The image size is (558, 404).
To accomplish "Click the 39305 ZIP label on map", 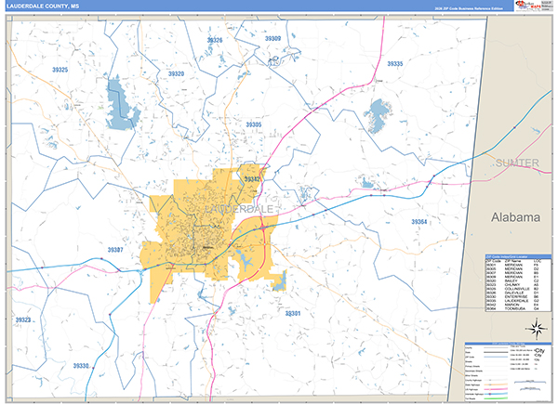I will [x=253, y=124].
